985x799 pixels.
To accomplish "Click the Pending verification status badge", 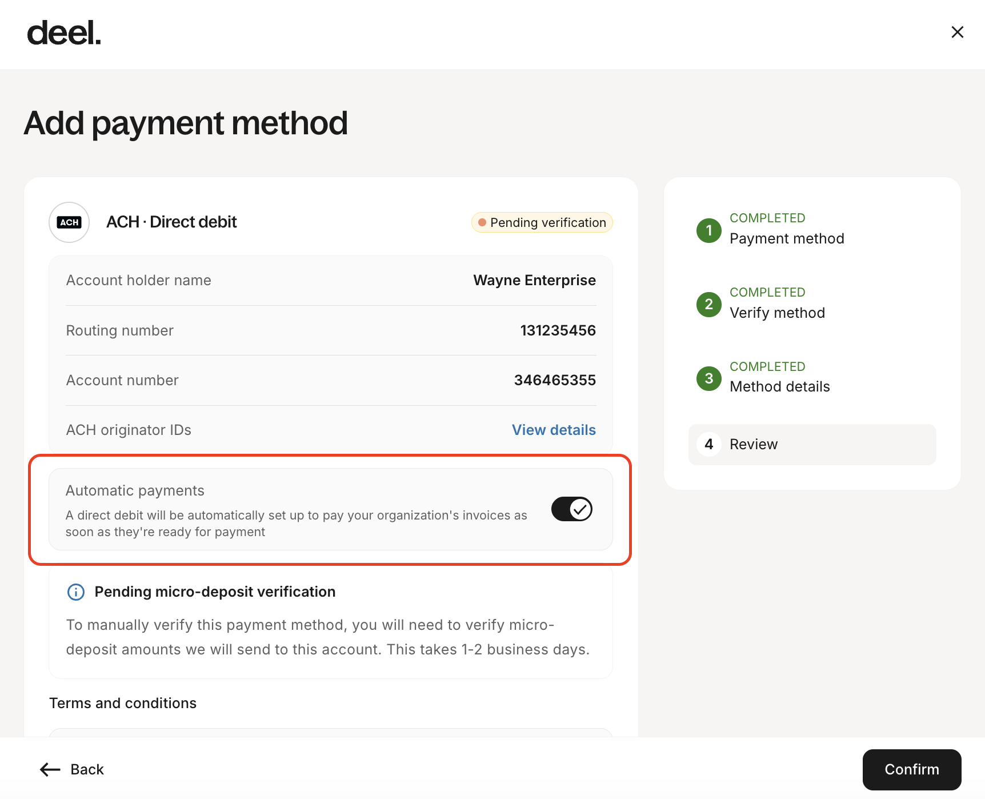I will [542, 222].
